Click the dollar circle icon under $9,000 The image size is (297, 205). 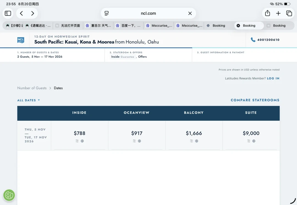pyautogui.click(x=254, y=141)
